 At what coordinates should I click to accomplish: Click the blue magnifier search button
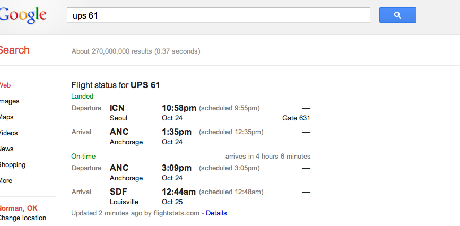(397, 15)
